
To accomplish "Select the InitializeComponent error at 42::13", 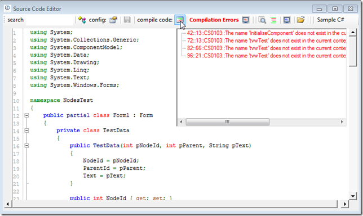I will tap(267, 33).
